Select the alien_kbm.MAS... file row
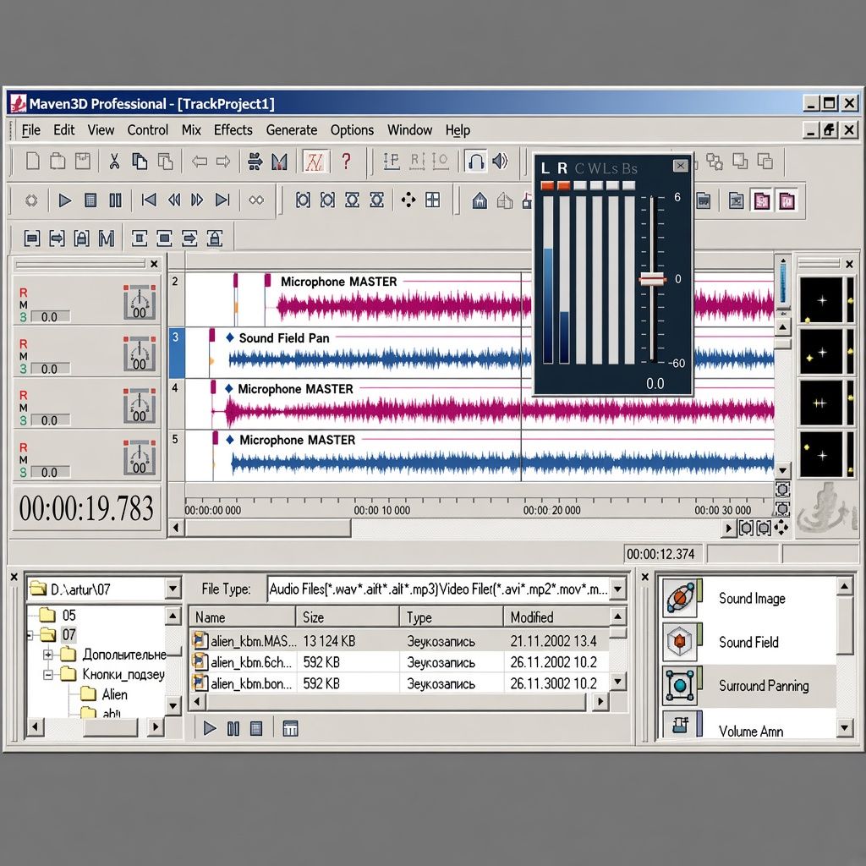Viewport: 866px width, 866px height. pos(399,641)
